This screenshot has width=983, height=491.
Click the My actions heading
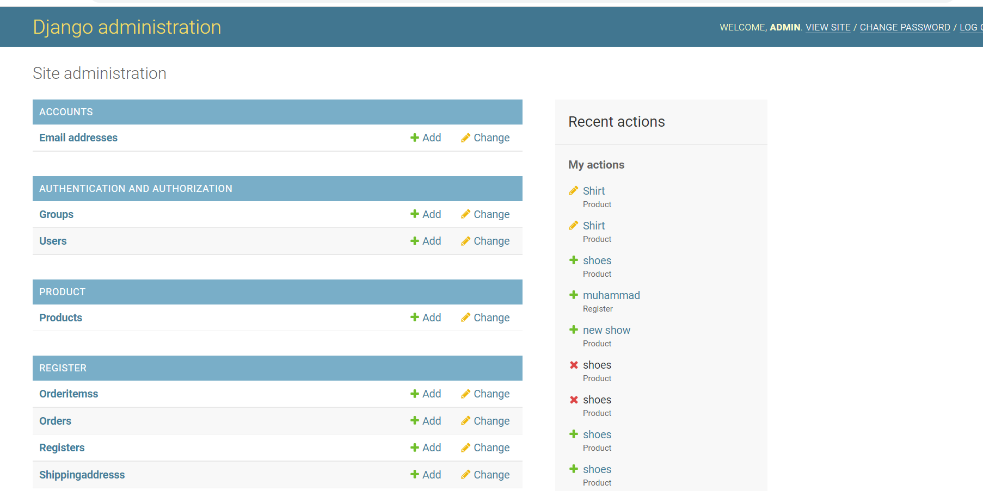point(596,165)
